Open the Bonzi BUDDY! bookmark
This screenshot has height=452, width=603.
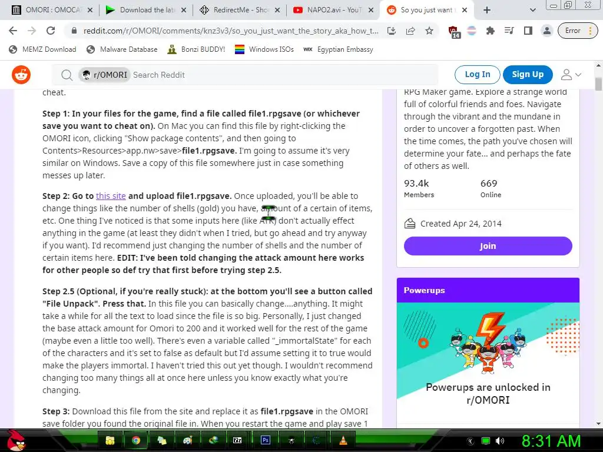[197, 49]
